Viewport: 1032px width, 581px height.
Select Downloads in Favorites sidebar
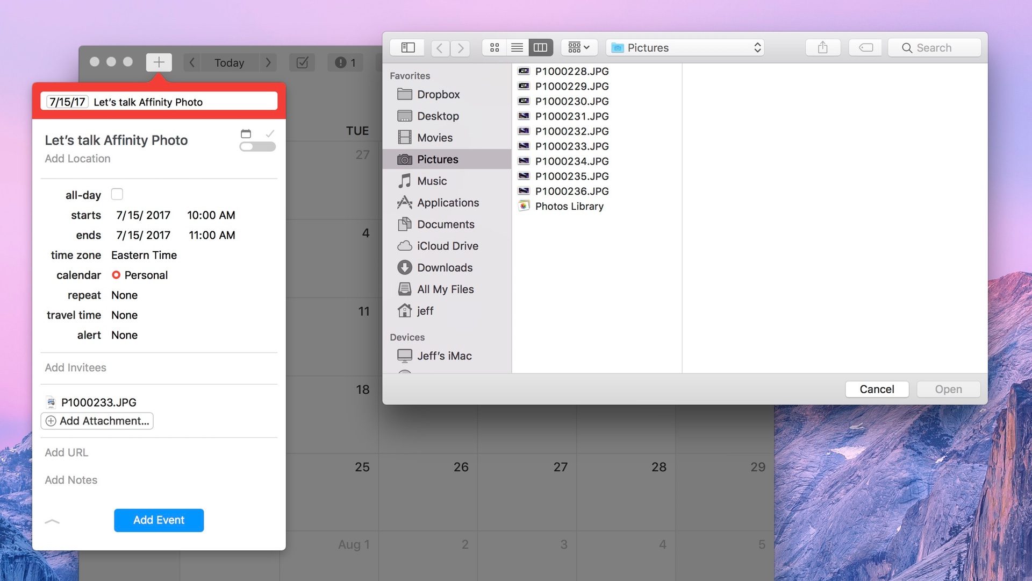pos(447,267)
